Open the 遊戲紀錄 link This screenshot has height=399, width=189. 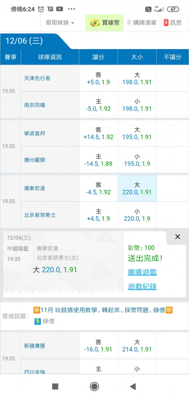142,286
